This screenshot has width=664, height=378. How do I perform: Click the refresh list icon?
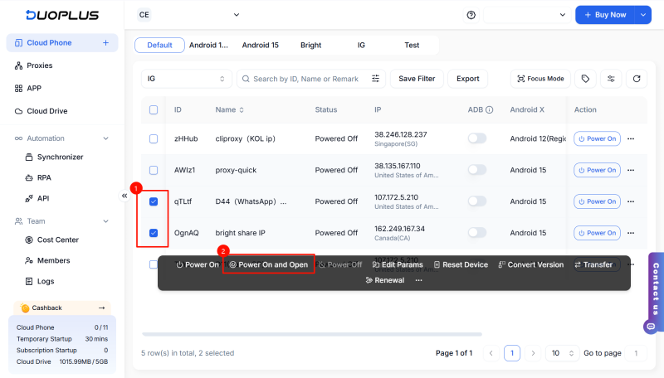point(637,79)
